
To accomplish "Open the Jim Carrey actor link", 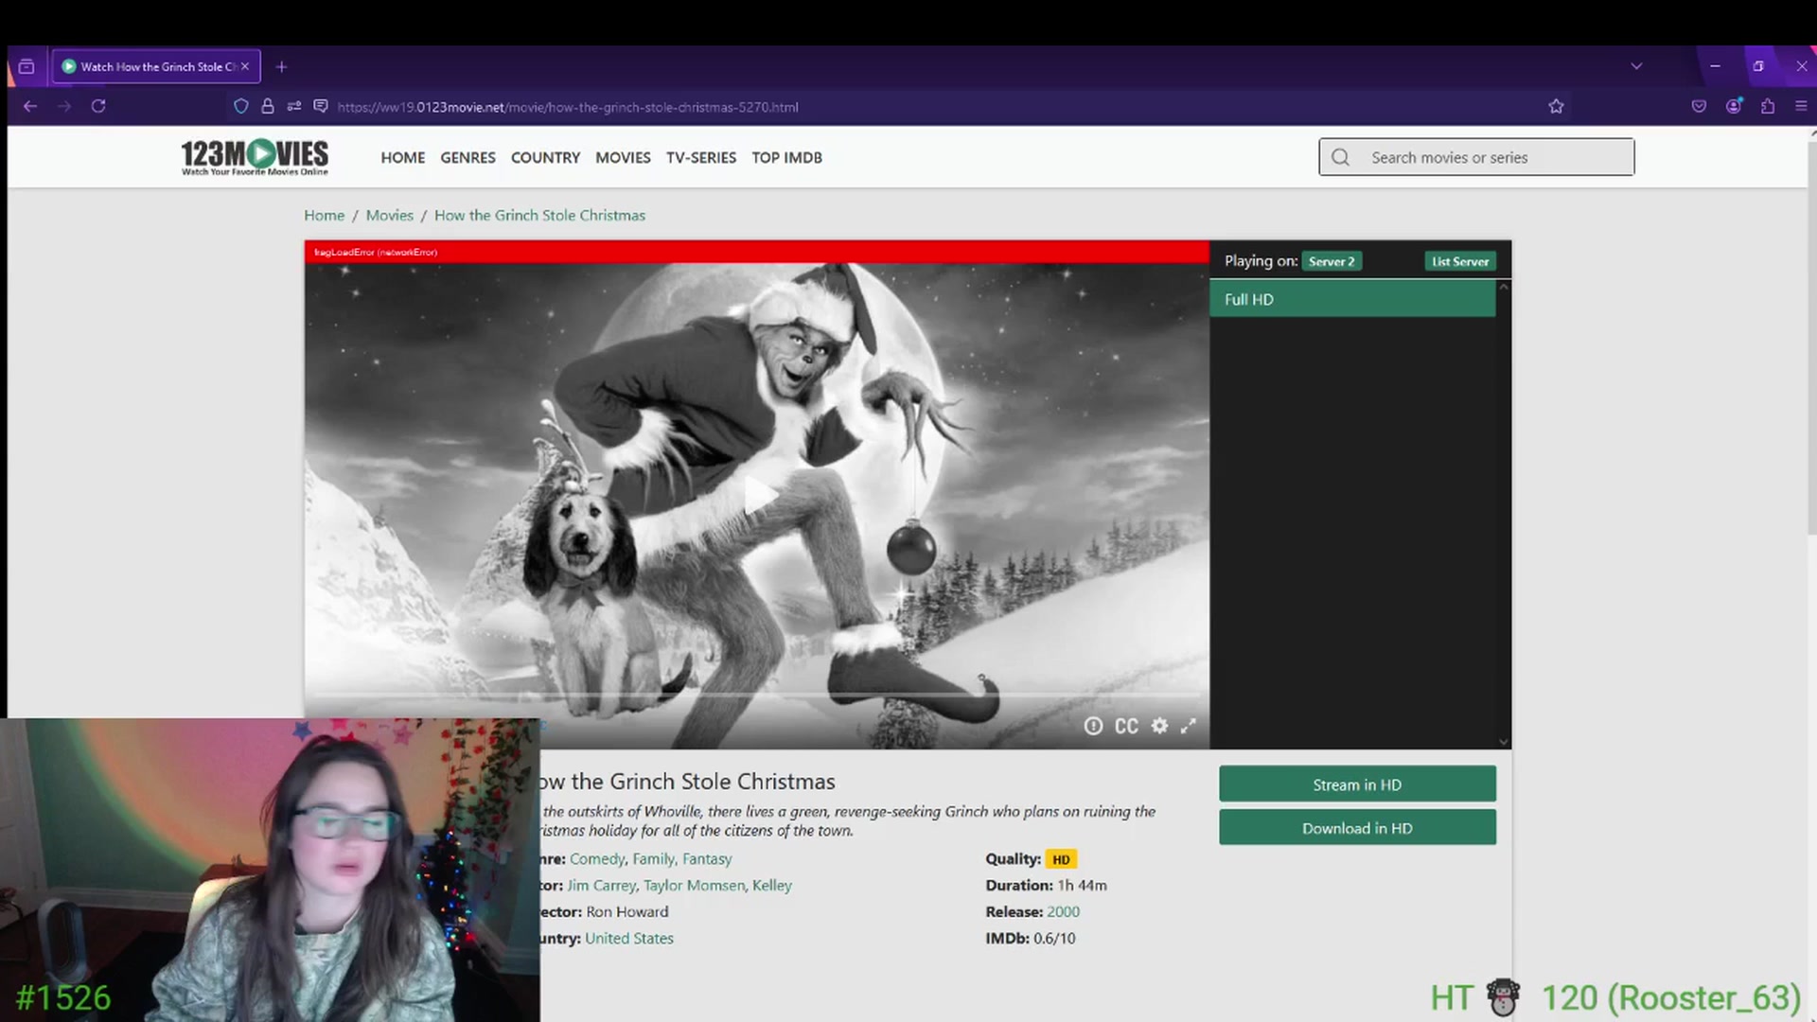I will coord(601,885).
